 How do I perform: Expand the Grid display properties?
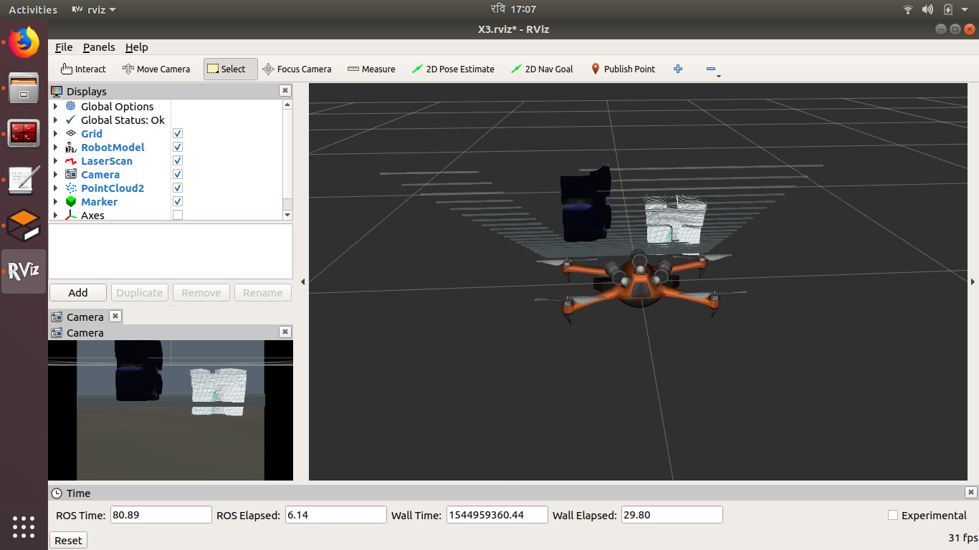click(x=56, y=133)
